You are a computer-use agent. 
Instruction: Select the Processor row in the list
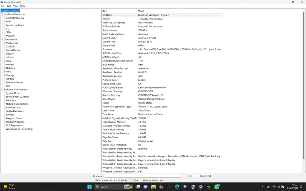(162, 49)
